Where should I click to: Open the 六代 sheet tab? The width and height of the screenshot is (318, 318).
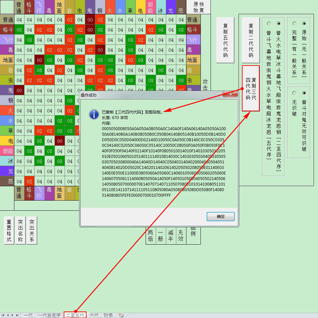pos(94,315)
